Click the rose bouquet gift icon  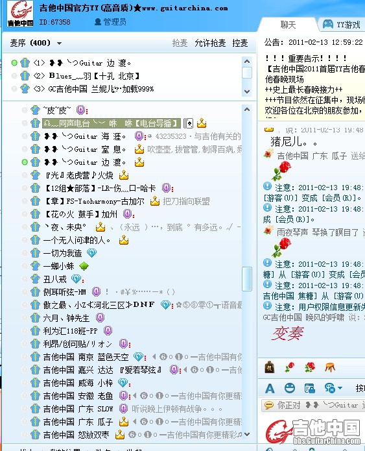[x=309, y=367]
